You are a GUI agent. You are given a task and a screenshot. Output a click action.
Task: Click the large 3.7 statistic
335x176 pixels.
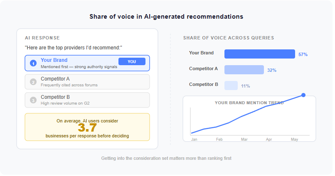tap(87, 128)
